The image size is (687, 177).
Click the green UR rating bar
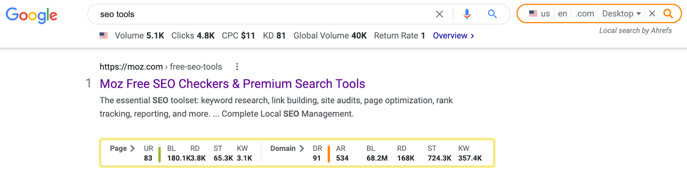pos(160,154)
